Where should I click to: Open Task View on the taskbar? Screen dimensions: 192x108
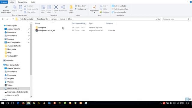[x=13, y=103]
